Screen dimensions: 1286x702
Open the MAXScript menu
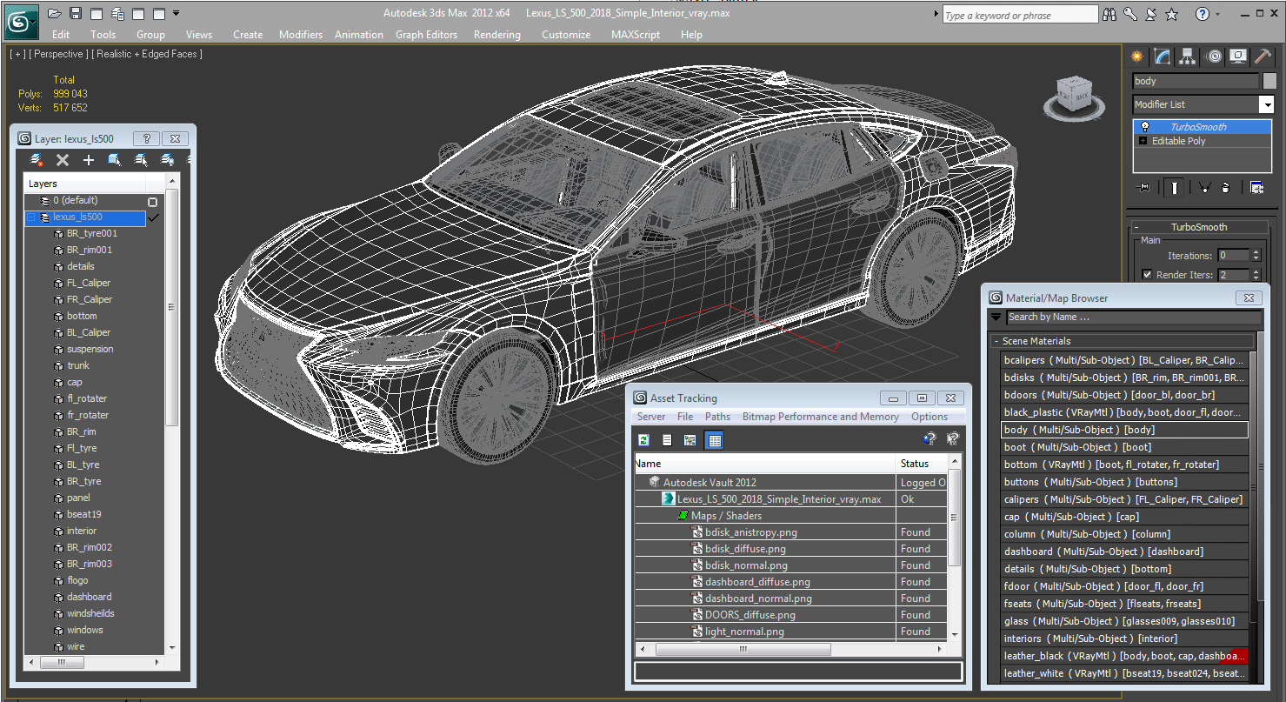click(636, 35)
